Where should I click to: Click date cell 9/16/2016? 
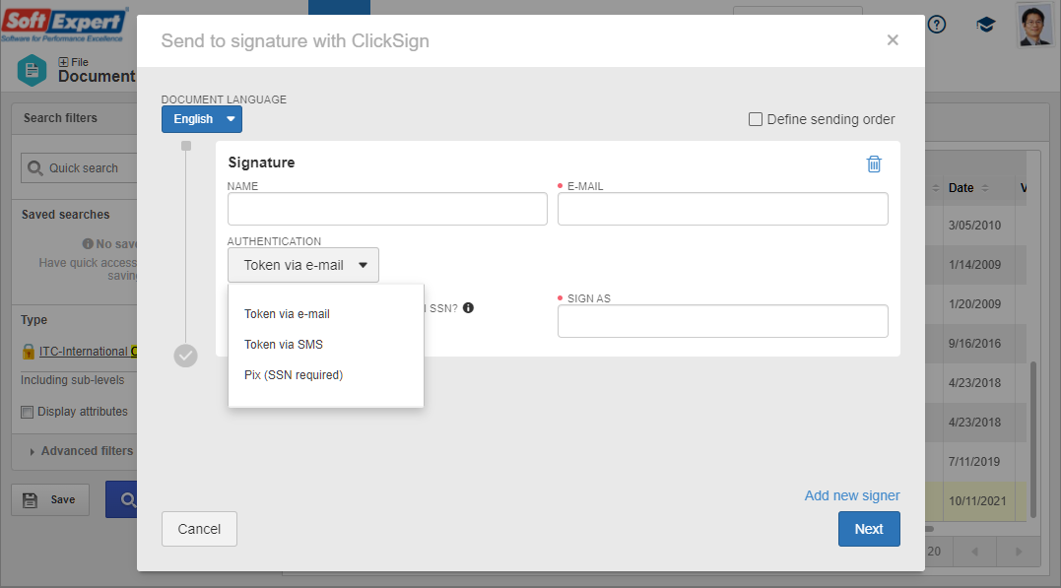[974, 343]
